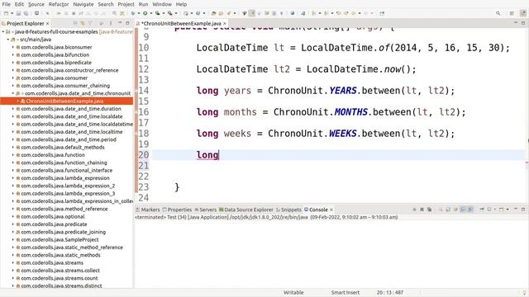Minimize the Console panel
The width and height of the screenshot is (529, 297).
pos(516,210)
